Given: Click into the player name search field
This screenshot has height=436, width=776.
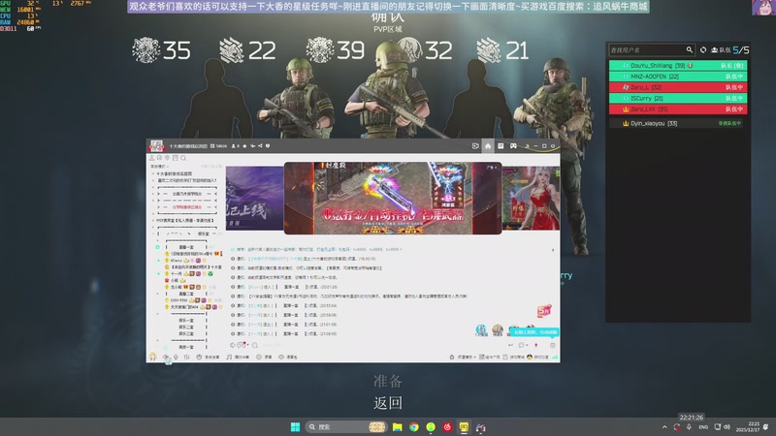Looking at the screenshot, I should (646, 50).
